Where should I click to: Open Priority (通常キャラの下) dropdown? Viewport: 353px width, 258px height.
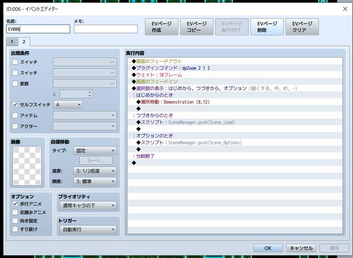tap(88, 206)
